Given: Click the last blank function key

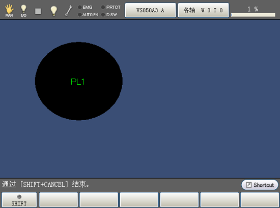Looking at the screenshot, I should tap(260, 200).
